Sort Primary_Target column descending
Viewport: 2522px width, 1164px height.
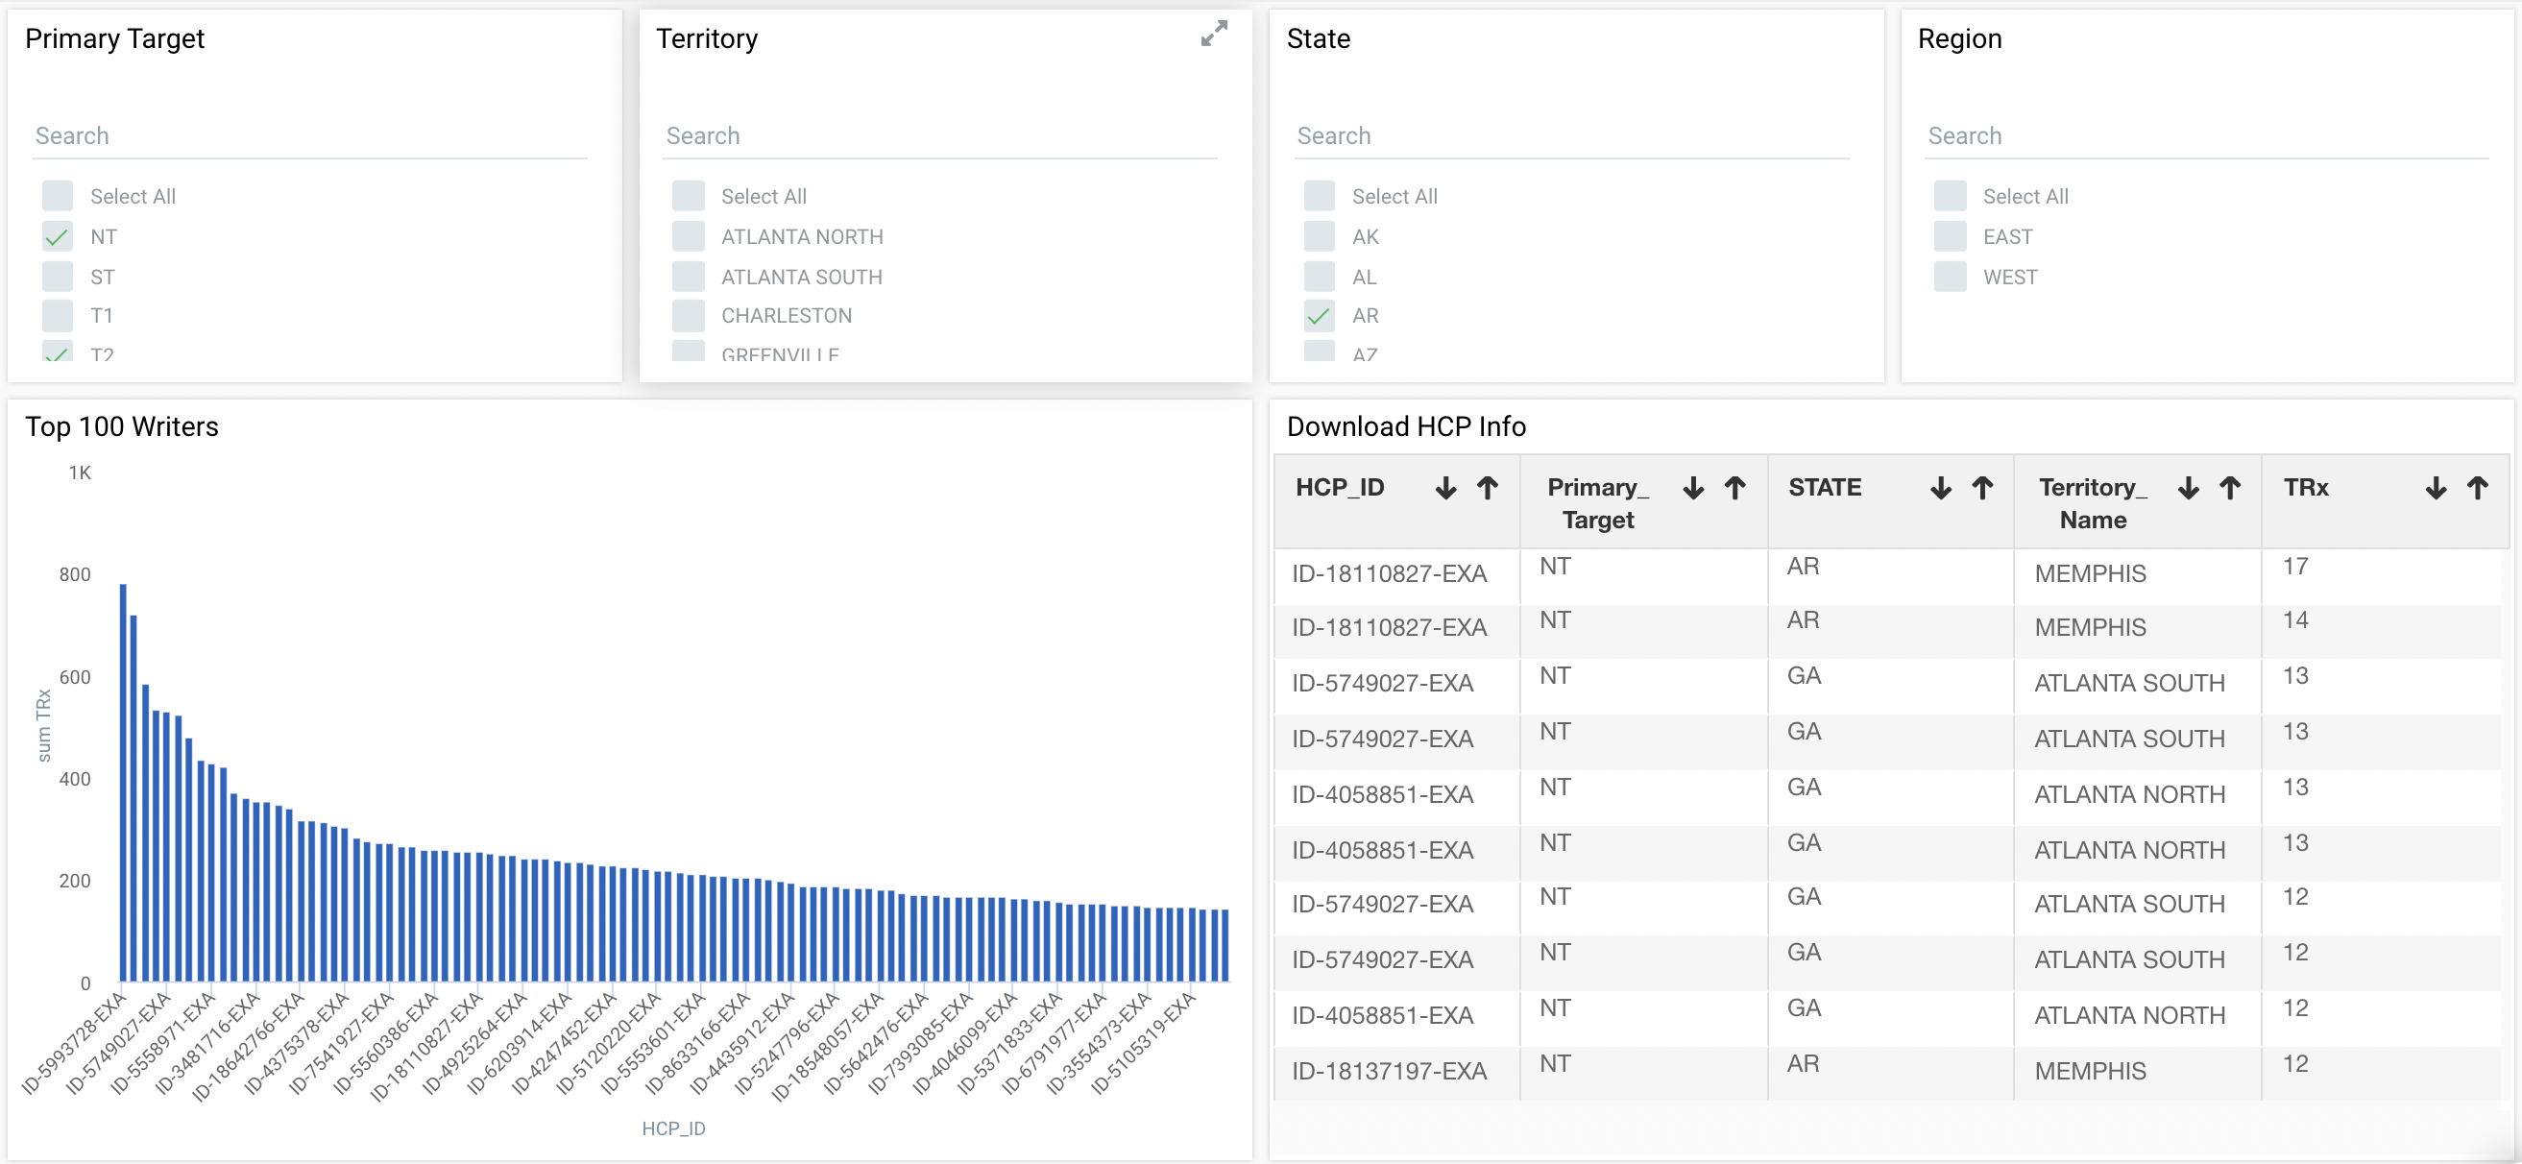[1693, 488]
